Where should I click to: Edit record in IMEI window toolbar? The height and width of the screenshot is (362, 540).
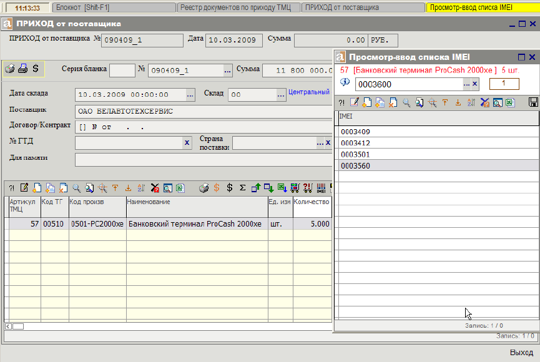354,102
